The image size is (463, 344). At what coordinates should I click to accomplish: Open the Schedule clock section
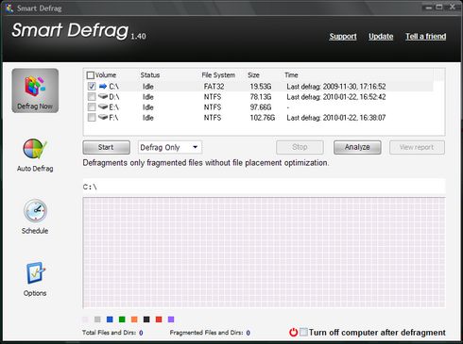pos(35,217)
